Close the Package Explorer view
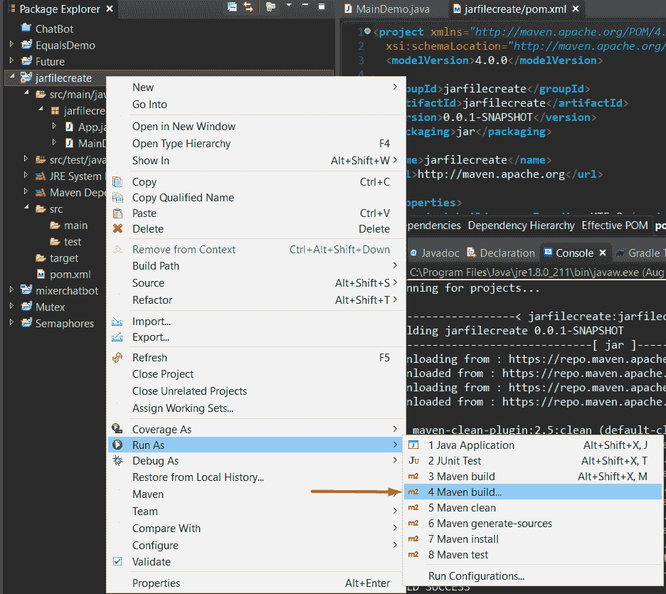Screen dimensions: 666x594 tap(109, 9)
